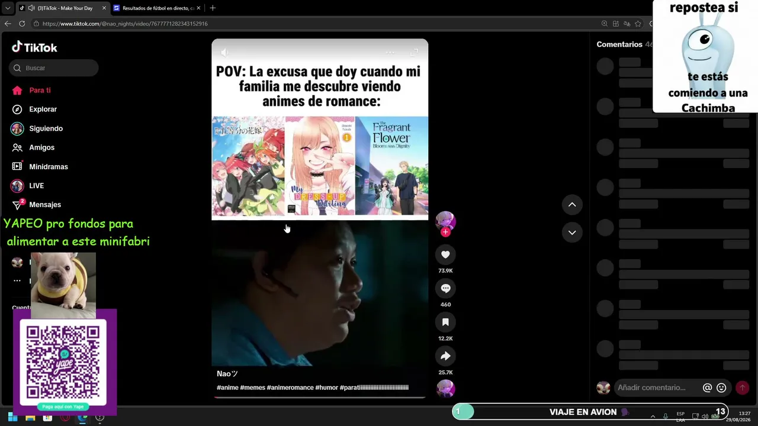Reload the page
The image size is (758, 426).
click(x=22, y=24)
